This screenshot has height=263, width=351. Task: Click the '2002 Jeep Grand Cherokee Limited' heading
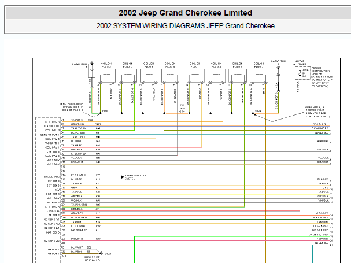click(185, 13)
